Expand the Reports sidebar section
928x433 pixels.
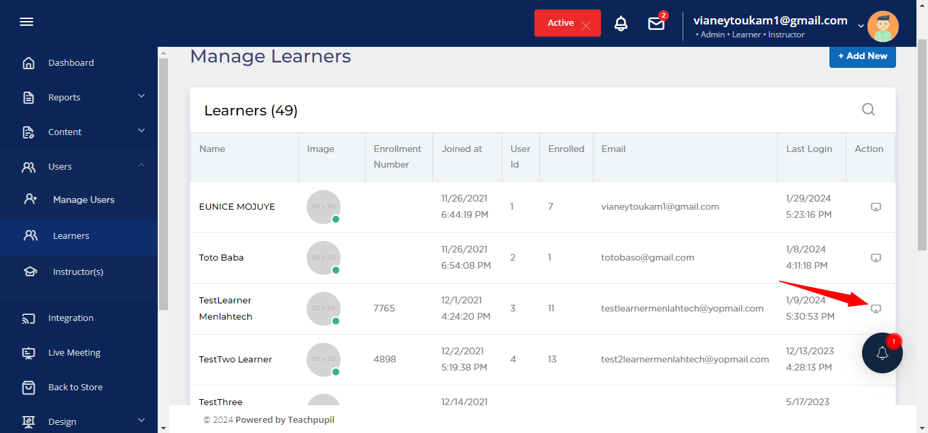pos(141,96)
